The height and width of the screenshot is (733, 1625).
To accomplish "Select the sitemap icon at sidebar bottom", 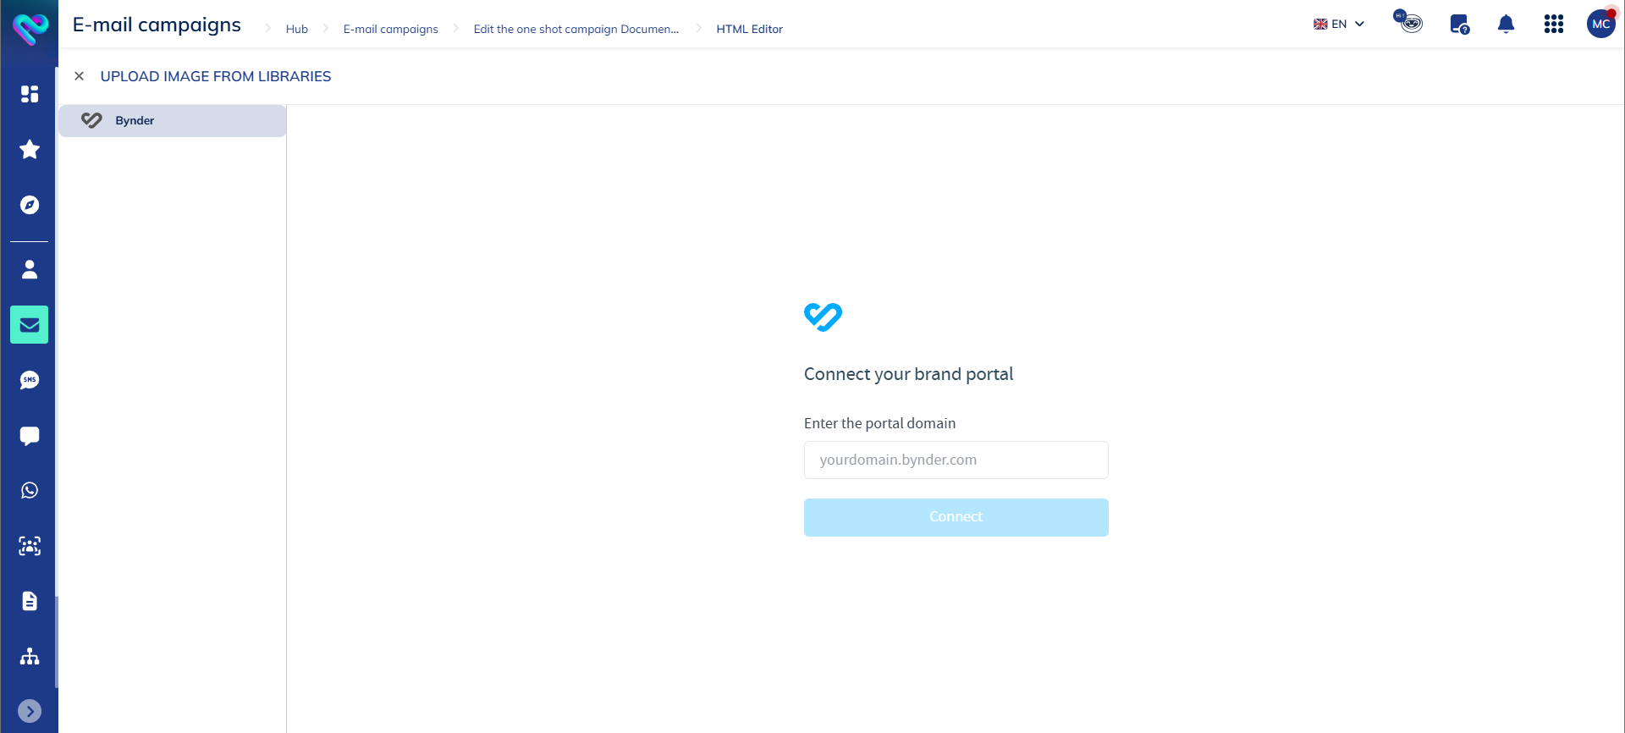I will [30, 657].
